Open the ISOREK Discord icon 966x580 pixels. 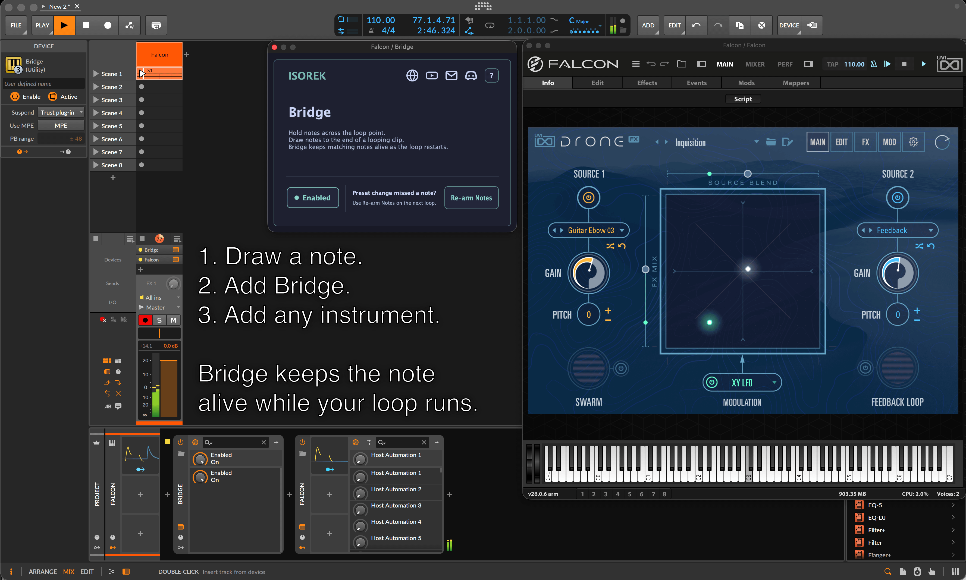pyautogui.click(x=471, y=75)
